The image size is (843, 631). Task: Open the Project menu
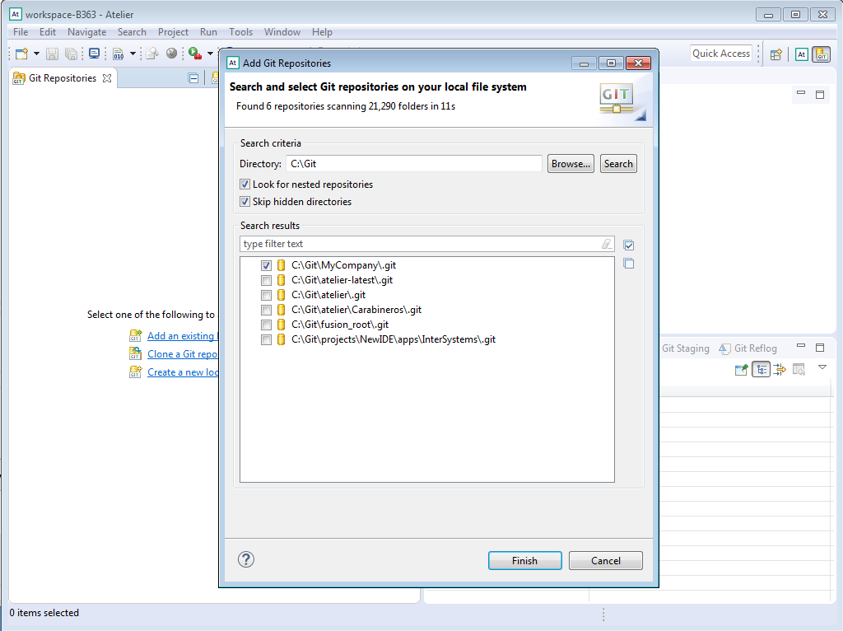click(173, 32)
